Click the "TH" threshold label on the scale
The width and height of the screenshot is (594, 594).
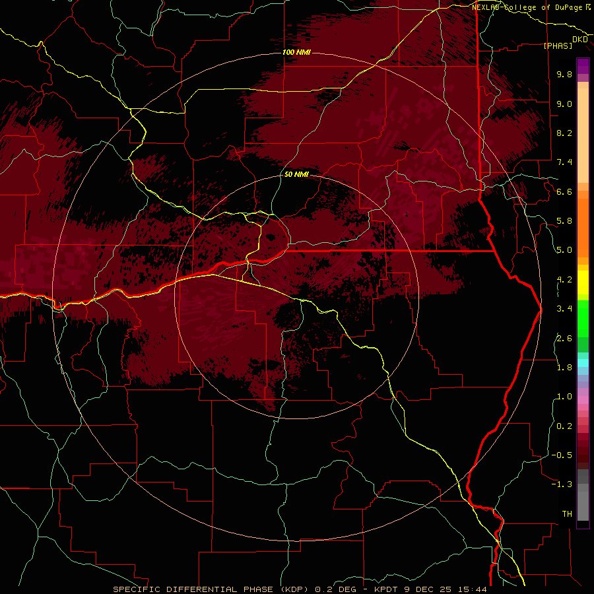click(x=567, y=514)
